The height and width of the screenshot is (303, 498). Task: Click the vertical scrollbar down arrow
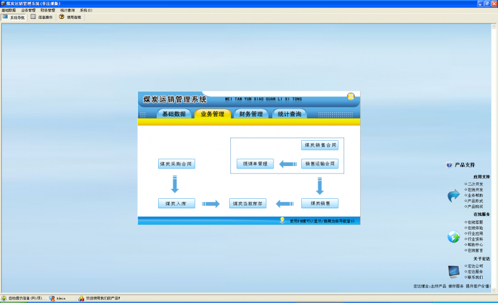(x=494, y=290)
